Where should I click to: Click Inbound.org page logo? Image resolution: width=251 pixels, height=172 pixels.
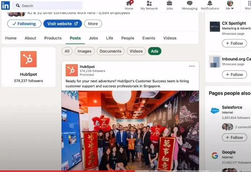[x=215, y=61]
